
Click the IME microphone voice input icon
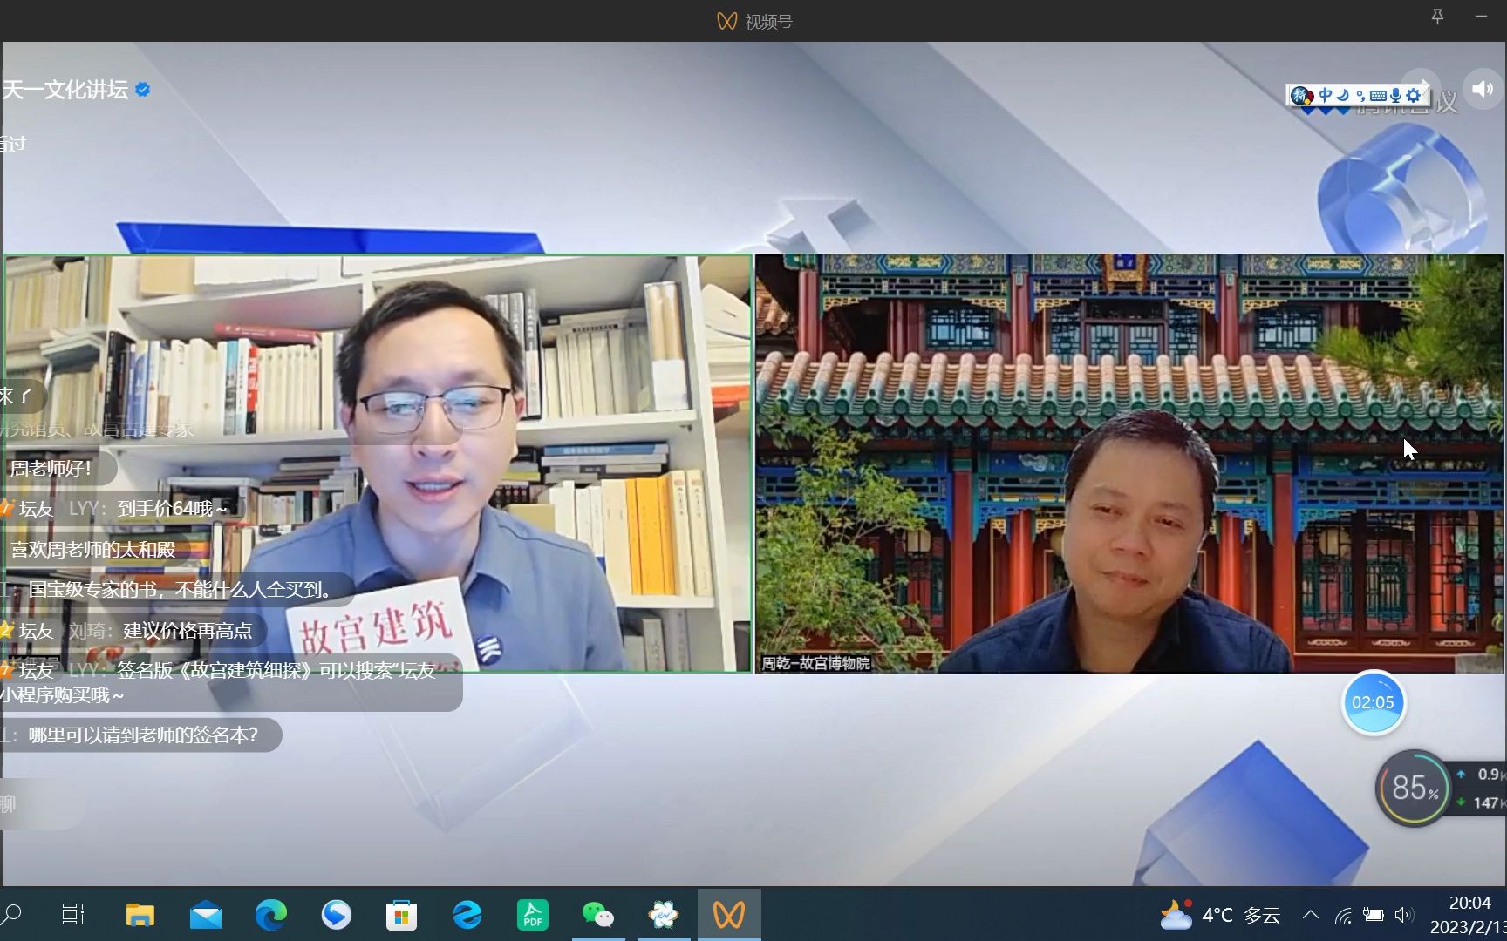pos(1396,96)
